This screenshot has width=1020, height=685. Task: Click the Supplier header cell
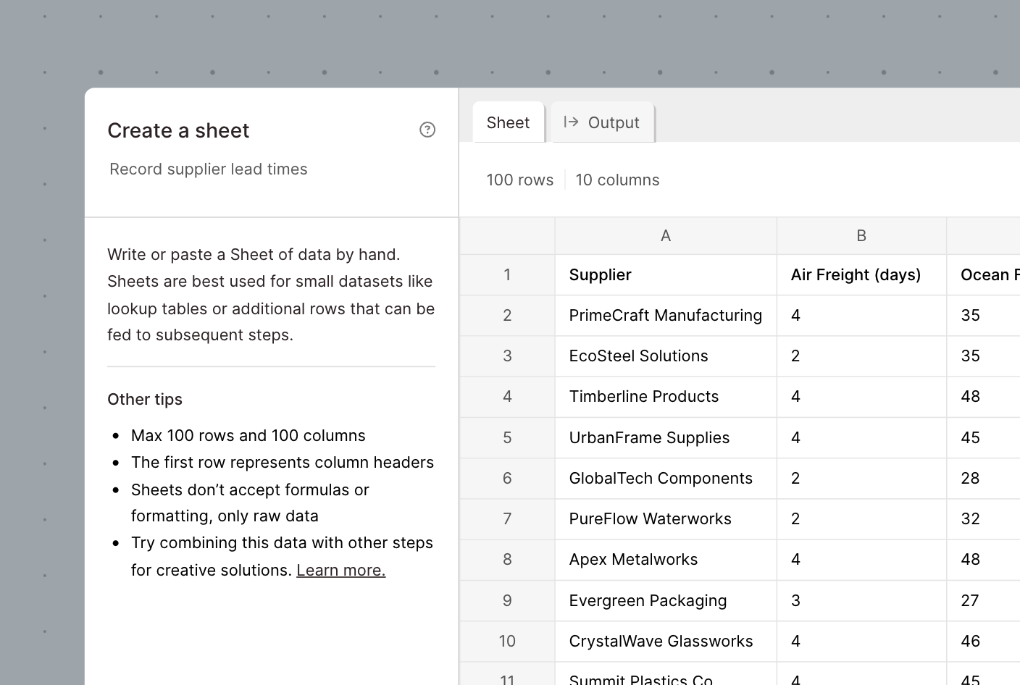tap(665, 275)
